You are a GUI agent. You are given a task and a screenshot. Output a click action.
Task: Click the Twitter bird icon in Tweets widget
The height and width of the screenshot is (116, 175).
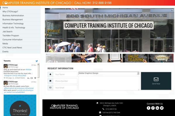click(x=37, y=61)
